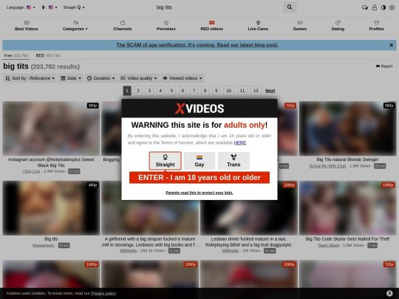
Task: Open the Privacy policy link
Action: pyautogui.click(x=103, y=293)
